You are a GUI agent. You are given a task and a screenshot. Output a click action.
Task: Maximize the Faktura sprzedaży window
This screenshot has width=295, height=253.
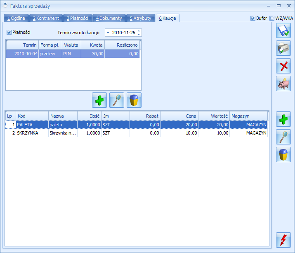[278, 6]
